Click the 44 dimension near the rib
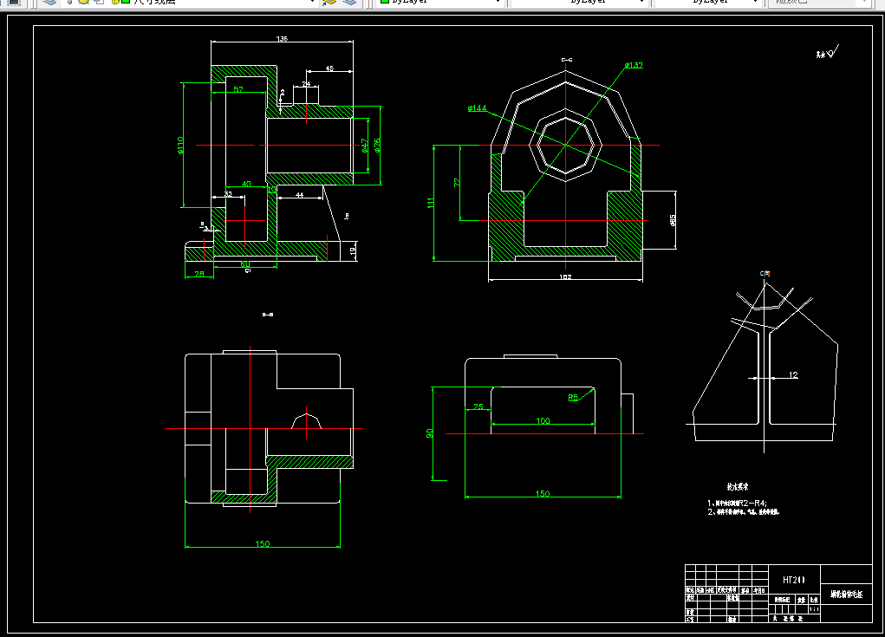885x637 pixels. [x=299, y=195]
